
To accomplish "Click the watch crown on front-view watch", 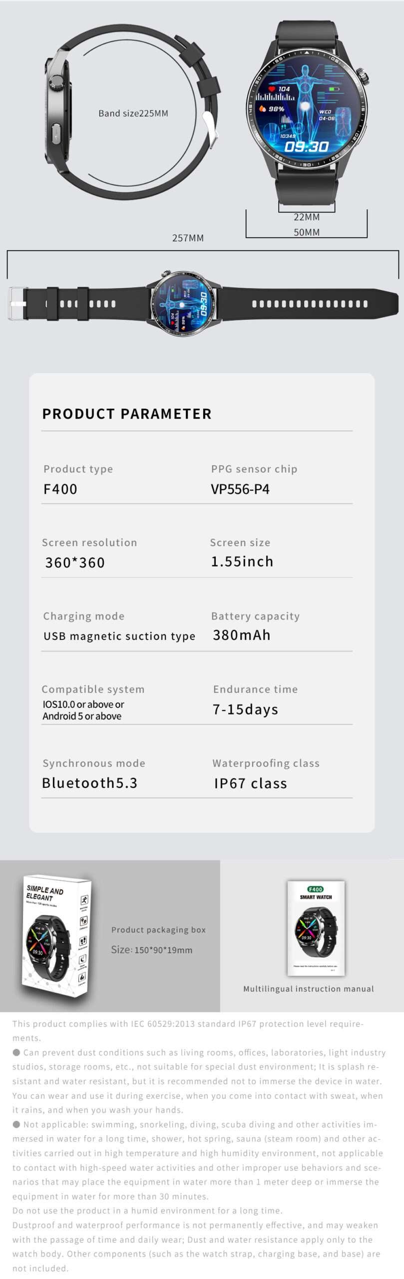I will coord(363,76).
